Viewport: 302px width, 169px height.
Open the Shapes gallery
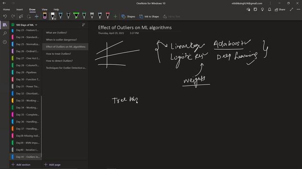coord(128,16)
